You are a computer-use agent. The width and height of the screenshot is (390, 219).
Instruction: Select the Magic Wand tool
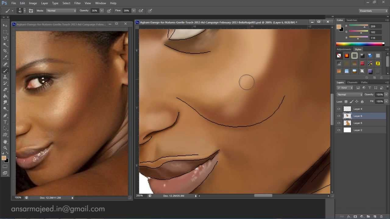(x=5, y=45)
